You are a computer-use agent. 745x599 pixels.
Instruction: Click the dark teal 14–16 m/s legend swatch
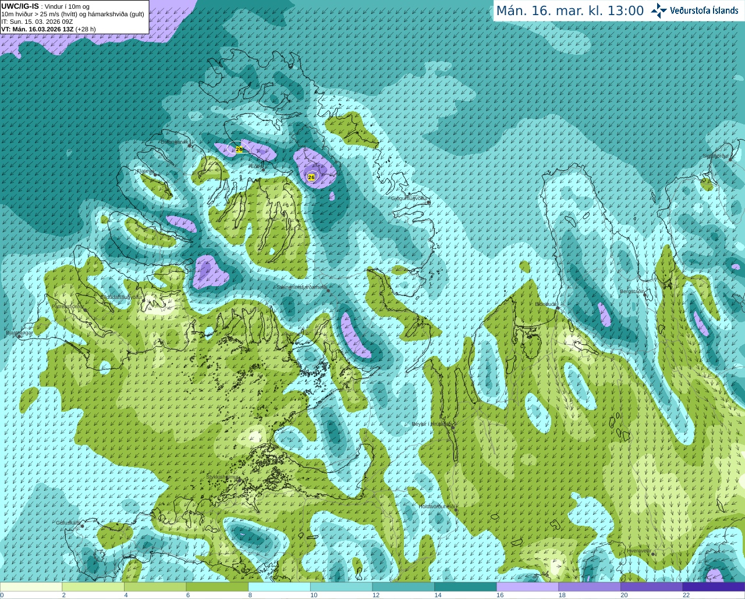click(x=466, y=587)
